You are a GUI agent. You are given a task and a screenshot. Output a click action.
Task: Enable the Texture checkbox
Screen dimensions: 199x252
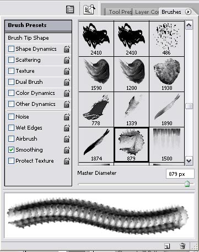point(11,71)
